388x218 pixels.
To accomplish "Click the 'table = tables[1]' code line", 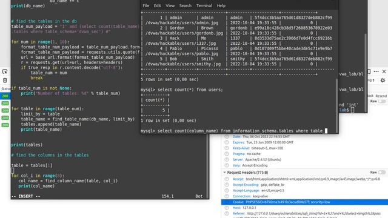I will (32, 165).
